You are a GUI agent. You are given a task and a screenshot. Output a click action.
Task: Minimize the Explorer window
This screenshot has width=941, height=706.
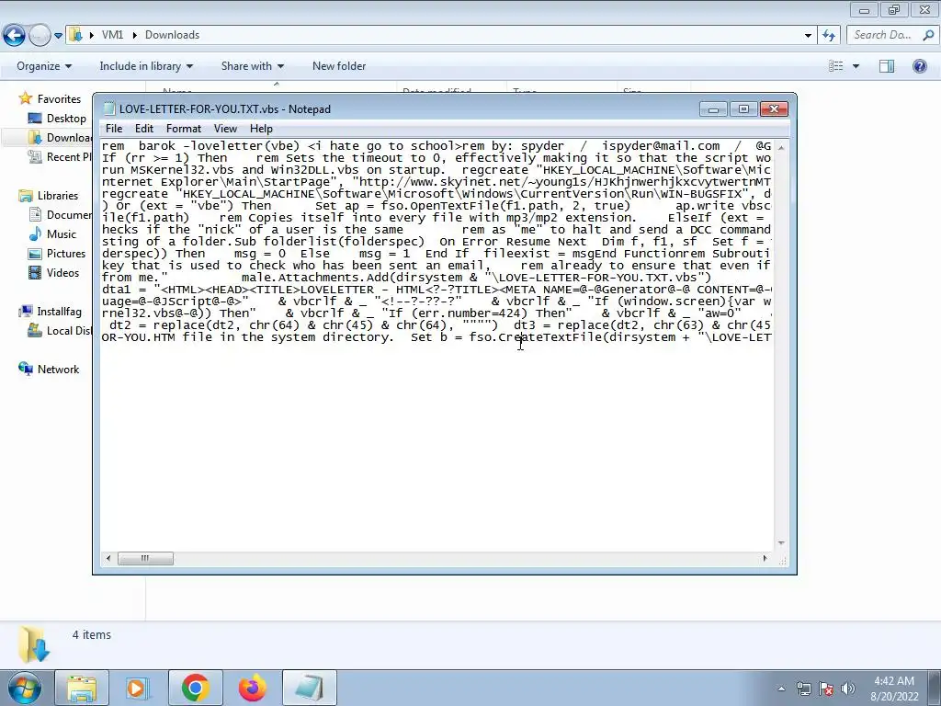tap(864, 9)
